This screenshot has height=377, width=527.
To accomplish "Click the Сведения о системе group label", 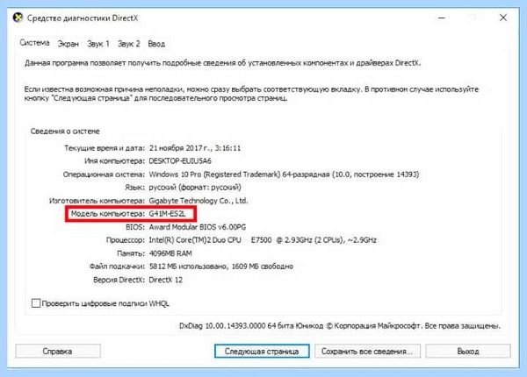I will 65,132.
